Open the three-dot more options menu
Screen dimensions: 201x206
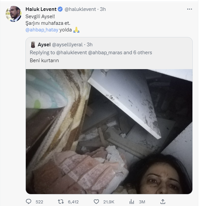click(189, 9)
